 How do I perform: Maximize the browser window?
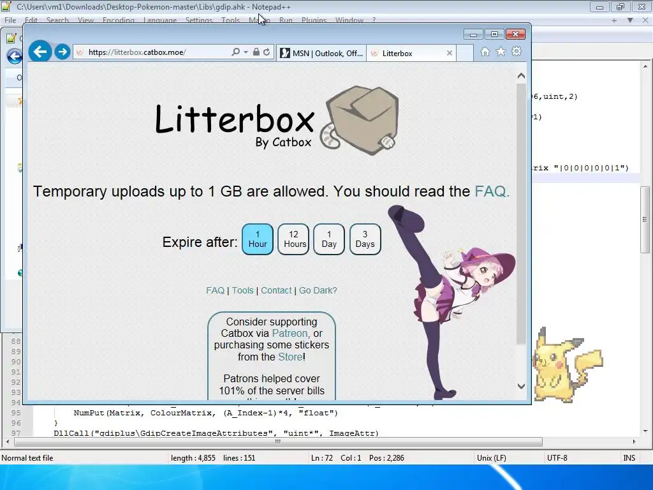pos(494,34)
